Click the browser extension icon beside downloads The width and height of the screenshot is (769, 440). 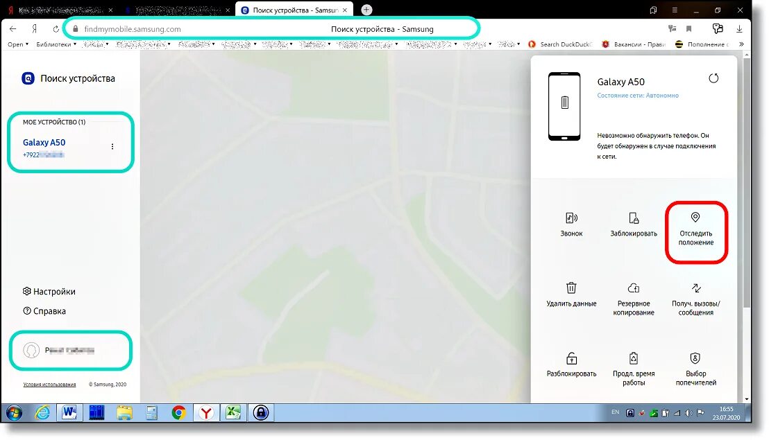tap(718, 29)
